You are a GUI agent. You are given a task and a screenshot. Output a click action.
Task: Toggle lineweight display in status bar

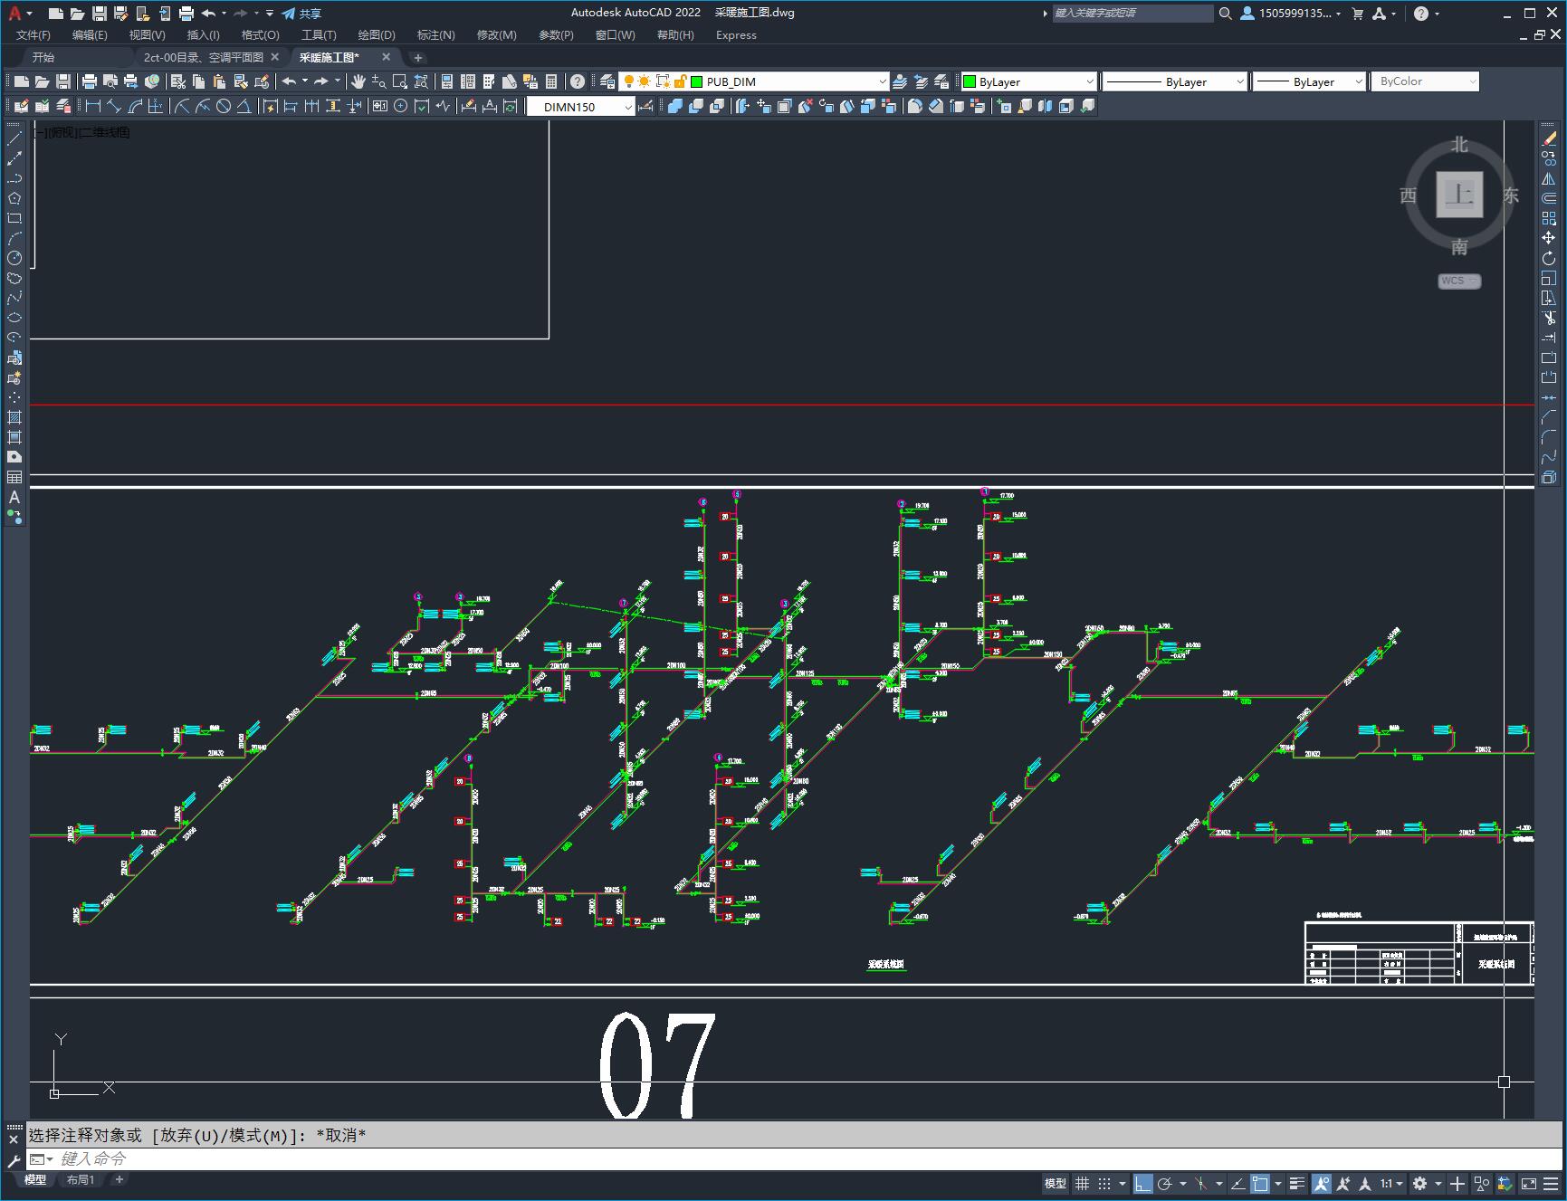[x=1297, y=1183]
